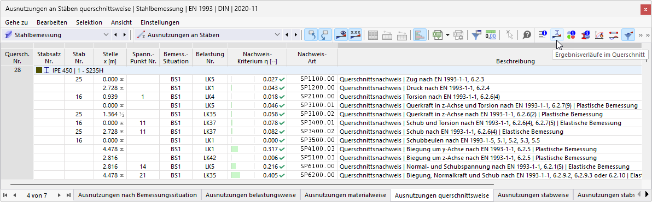The height and width of the screenshot is (202, 652).
Task: Open the Ansicht menu
Action: coord(121,22)
